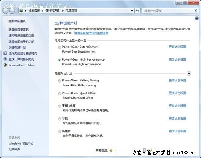The width and height of the screenshot is (201, 158).
Task: Click the dim brightness icon left of slider
Action: (x=111, y=150)
